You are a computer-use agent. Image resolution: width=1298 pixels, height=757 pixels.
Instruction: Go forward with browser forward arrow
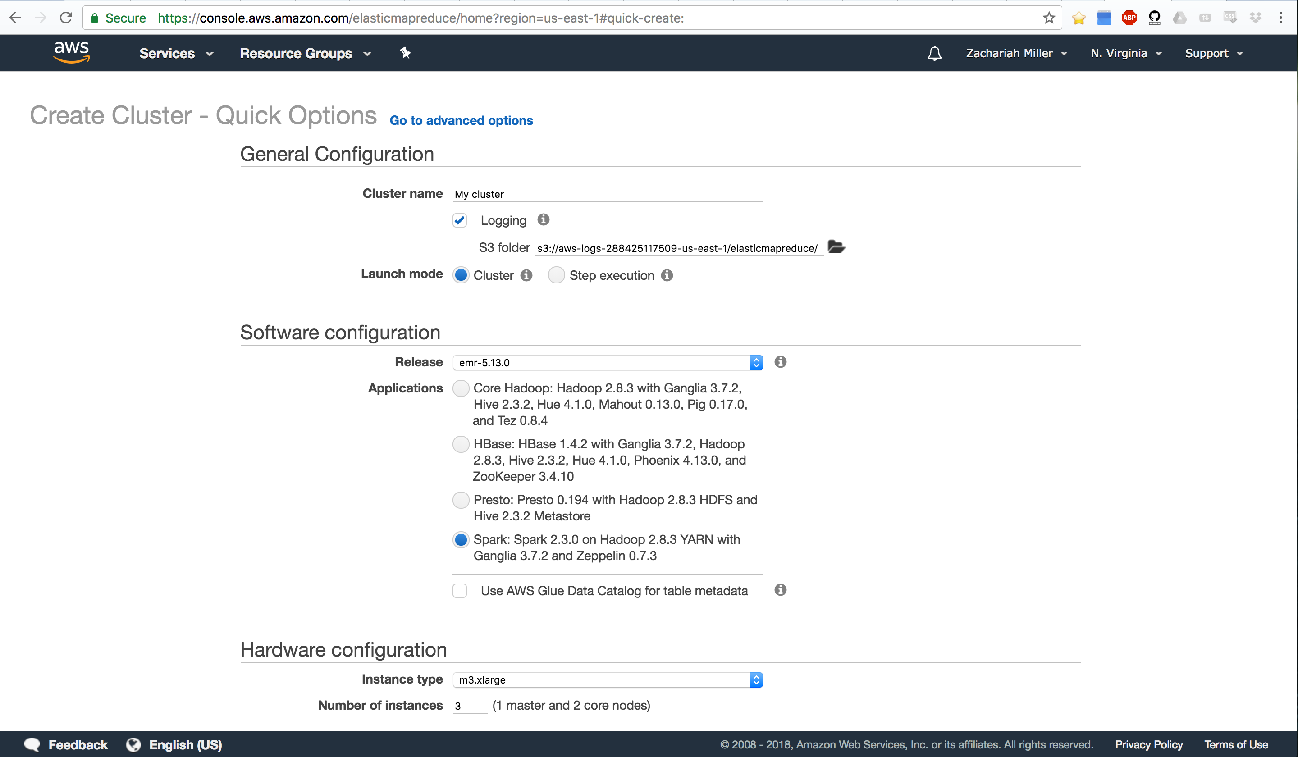click(40, 18)
